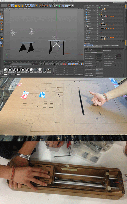Open the viewport Cameras menu
This screenshot has width=127, height=204.
pyautogui.click(x=11, y=9)
